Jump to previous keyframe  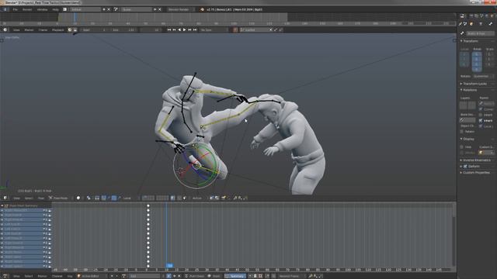174,29
